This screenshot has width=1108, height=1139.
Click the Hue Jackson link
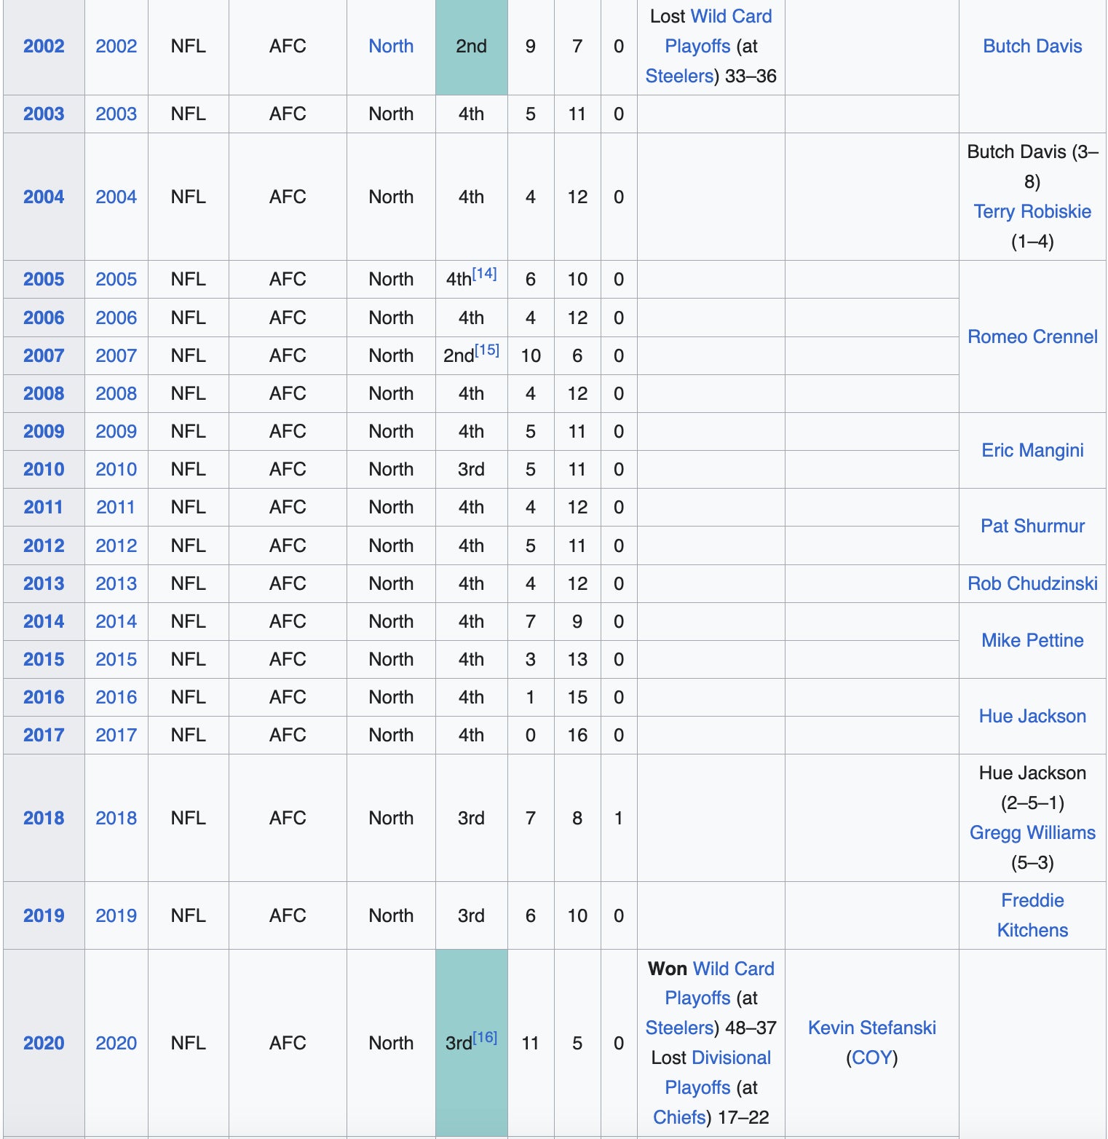click(1032, 716)
